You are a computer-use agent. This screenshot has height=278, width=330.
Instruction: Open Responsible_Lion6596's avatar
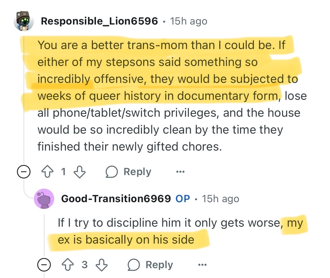(x=24, y=21)
